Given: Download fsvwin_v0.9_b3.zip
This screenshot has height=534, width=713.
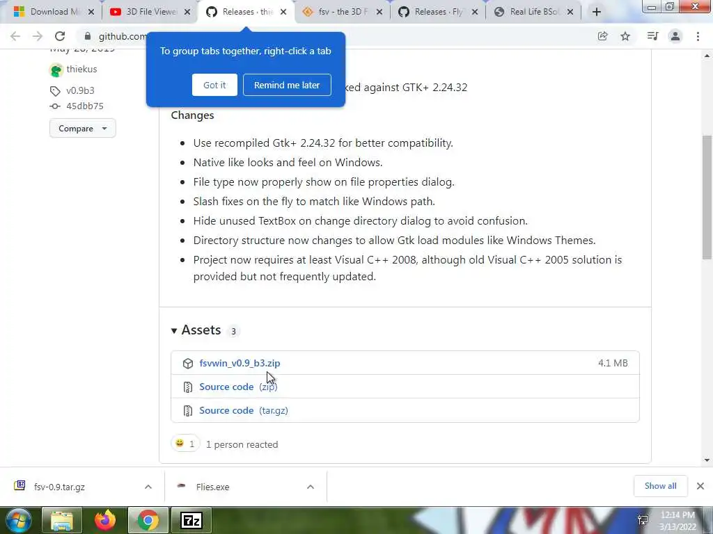Looking at the screenshot, I should click(240, 363).
